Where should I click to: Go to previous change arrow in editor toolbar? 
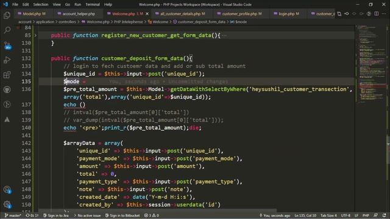coord(354,13)
